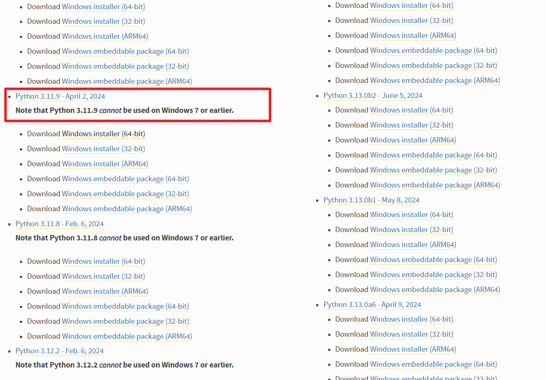Get Python 3.11.8 Windows embeddable package (64-bit)
Viewport: 546px width, 380px height.
126,306
